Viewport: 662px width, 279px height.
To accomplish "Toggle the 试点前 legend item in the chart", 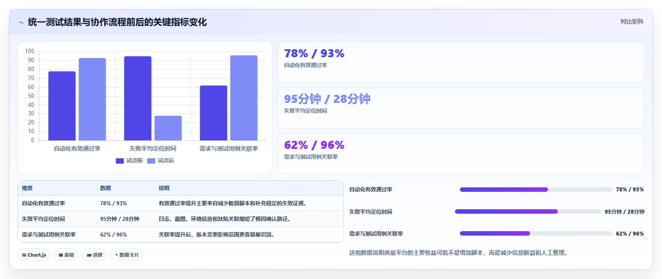I will tap(129, 161).
